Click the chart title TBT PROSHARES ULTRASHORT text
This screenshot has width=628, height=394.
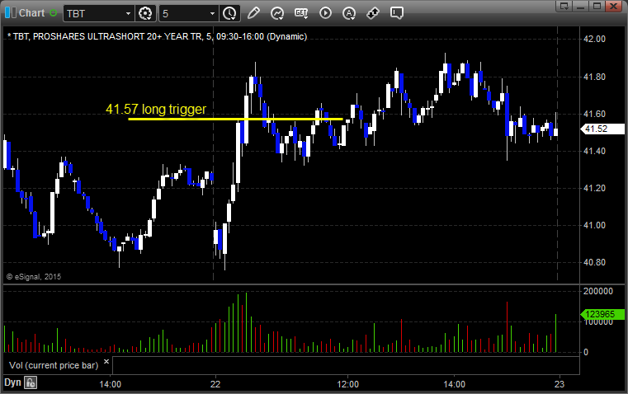click(157, 36)
